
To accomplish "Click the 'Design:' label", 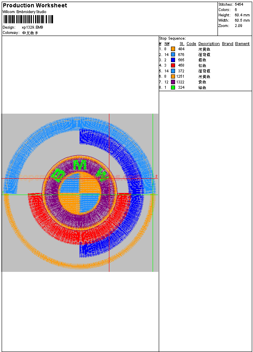I will pyautogui.click(x=9, y=27).
